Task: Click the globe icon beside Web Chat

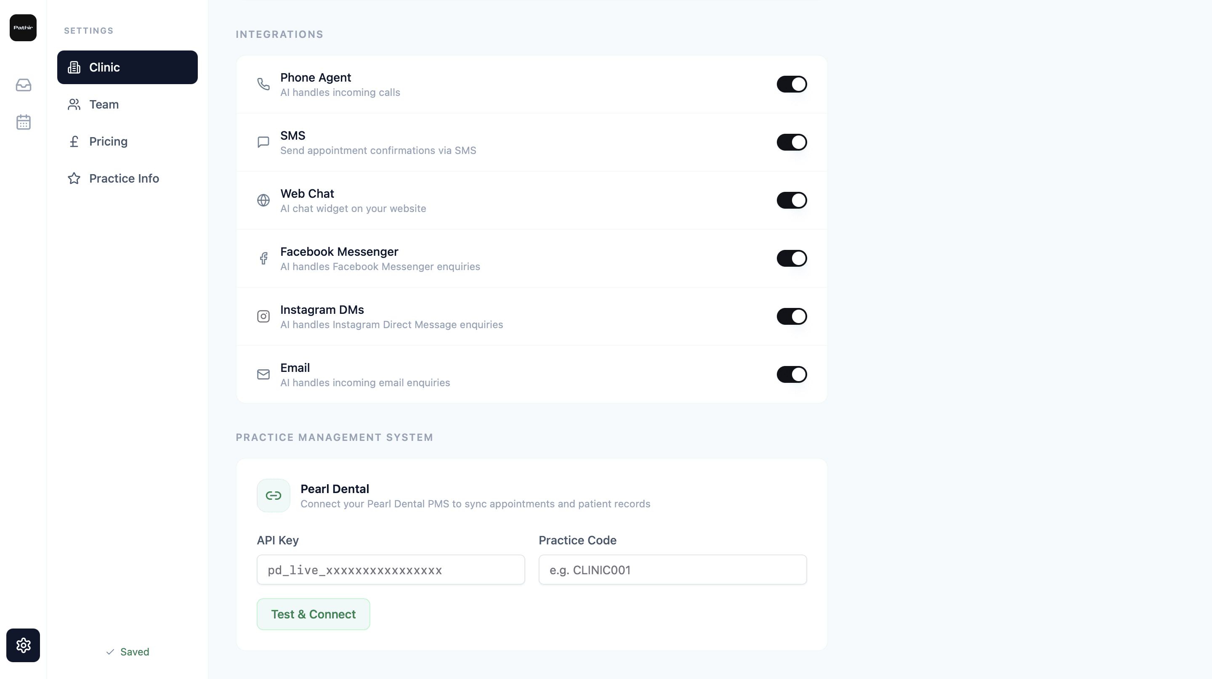Action: pyautogui.click(x=263, y=200)
